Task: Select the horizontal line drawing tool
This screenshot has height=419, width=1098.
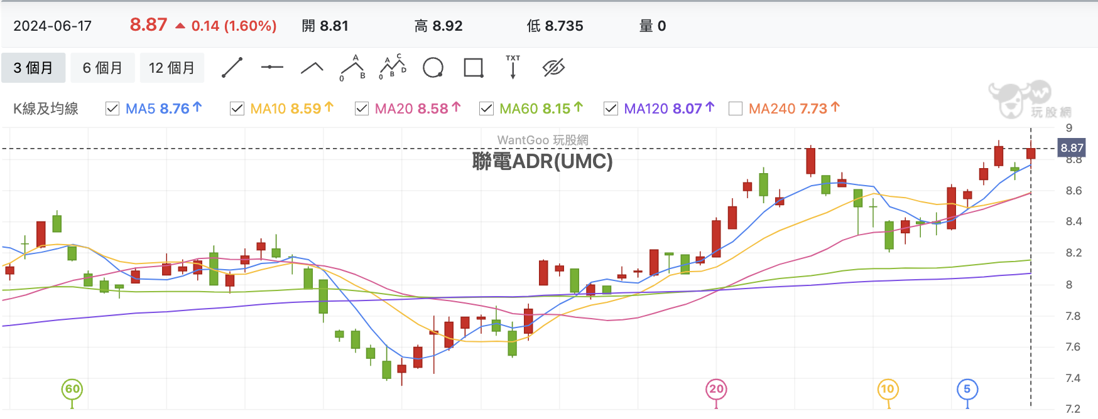Action: [x=272, y=67]
